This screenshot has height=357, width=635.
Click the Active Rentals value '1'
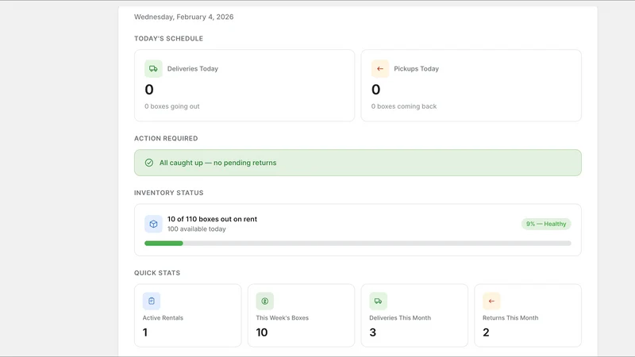click(x=145, y=332)
